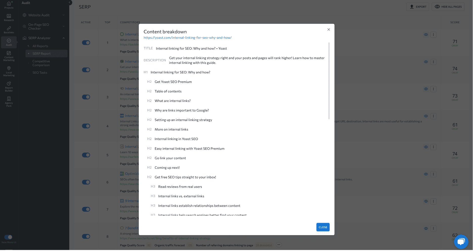The width and height of the screenshot is (473, 251).
Task: Toggle active switch for competitor 1
Action: 86,43
